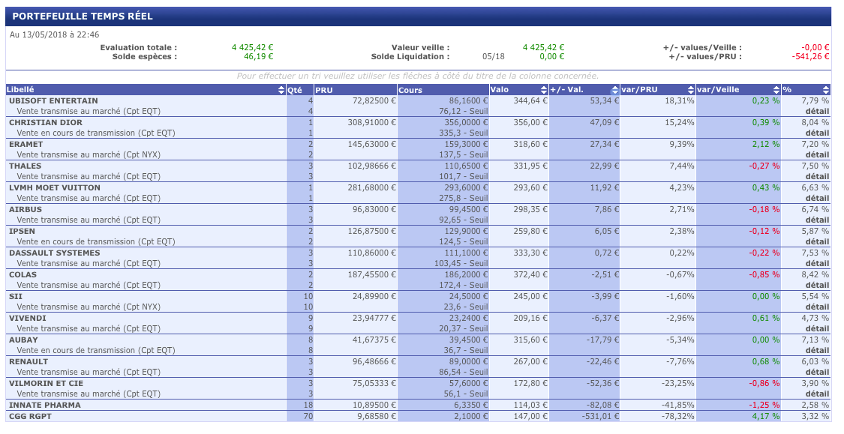Sort the var/Veille column with its arrows
The width and height of the screenshot is (844, 434).
[x=776, y=91]
